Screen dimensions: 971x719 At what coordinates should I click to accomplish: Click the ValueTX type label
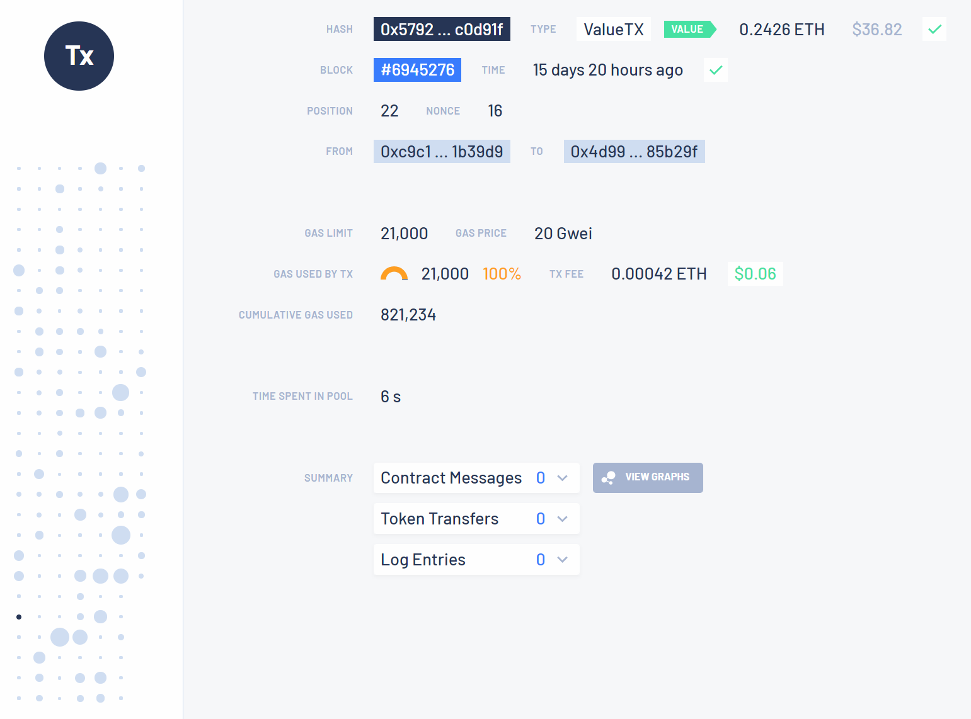pyautogui.click(x=614, y=29)
